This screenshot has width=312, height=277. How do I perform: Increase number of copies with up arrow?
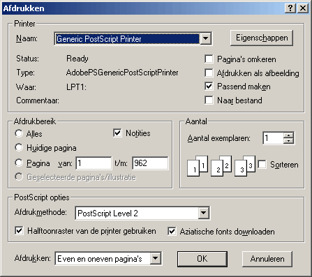click(x=288, y=135)
